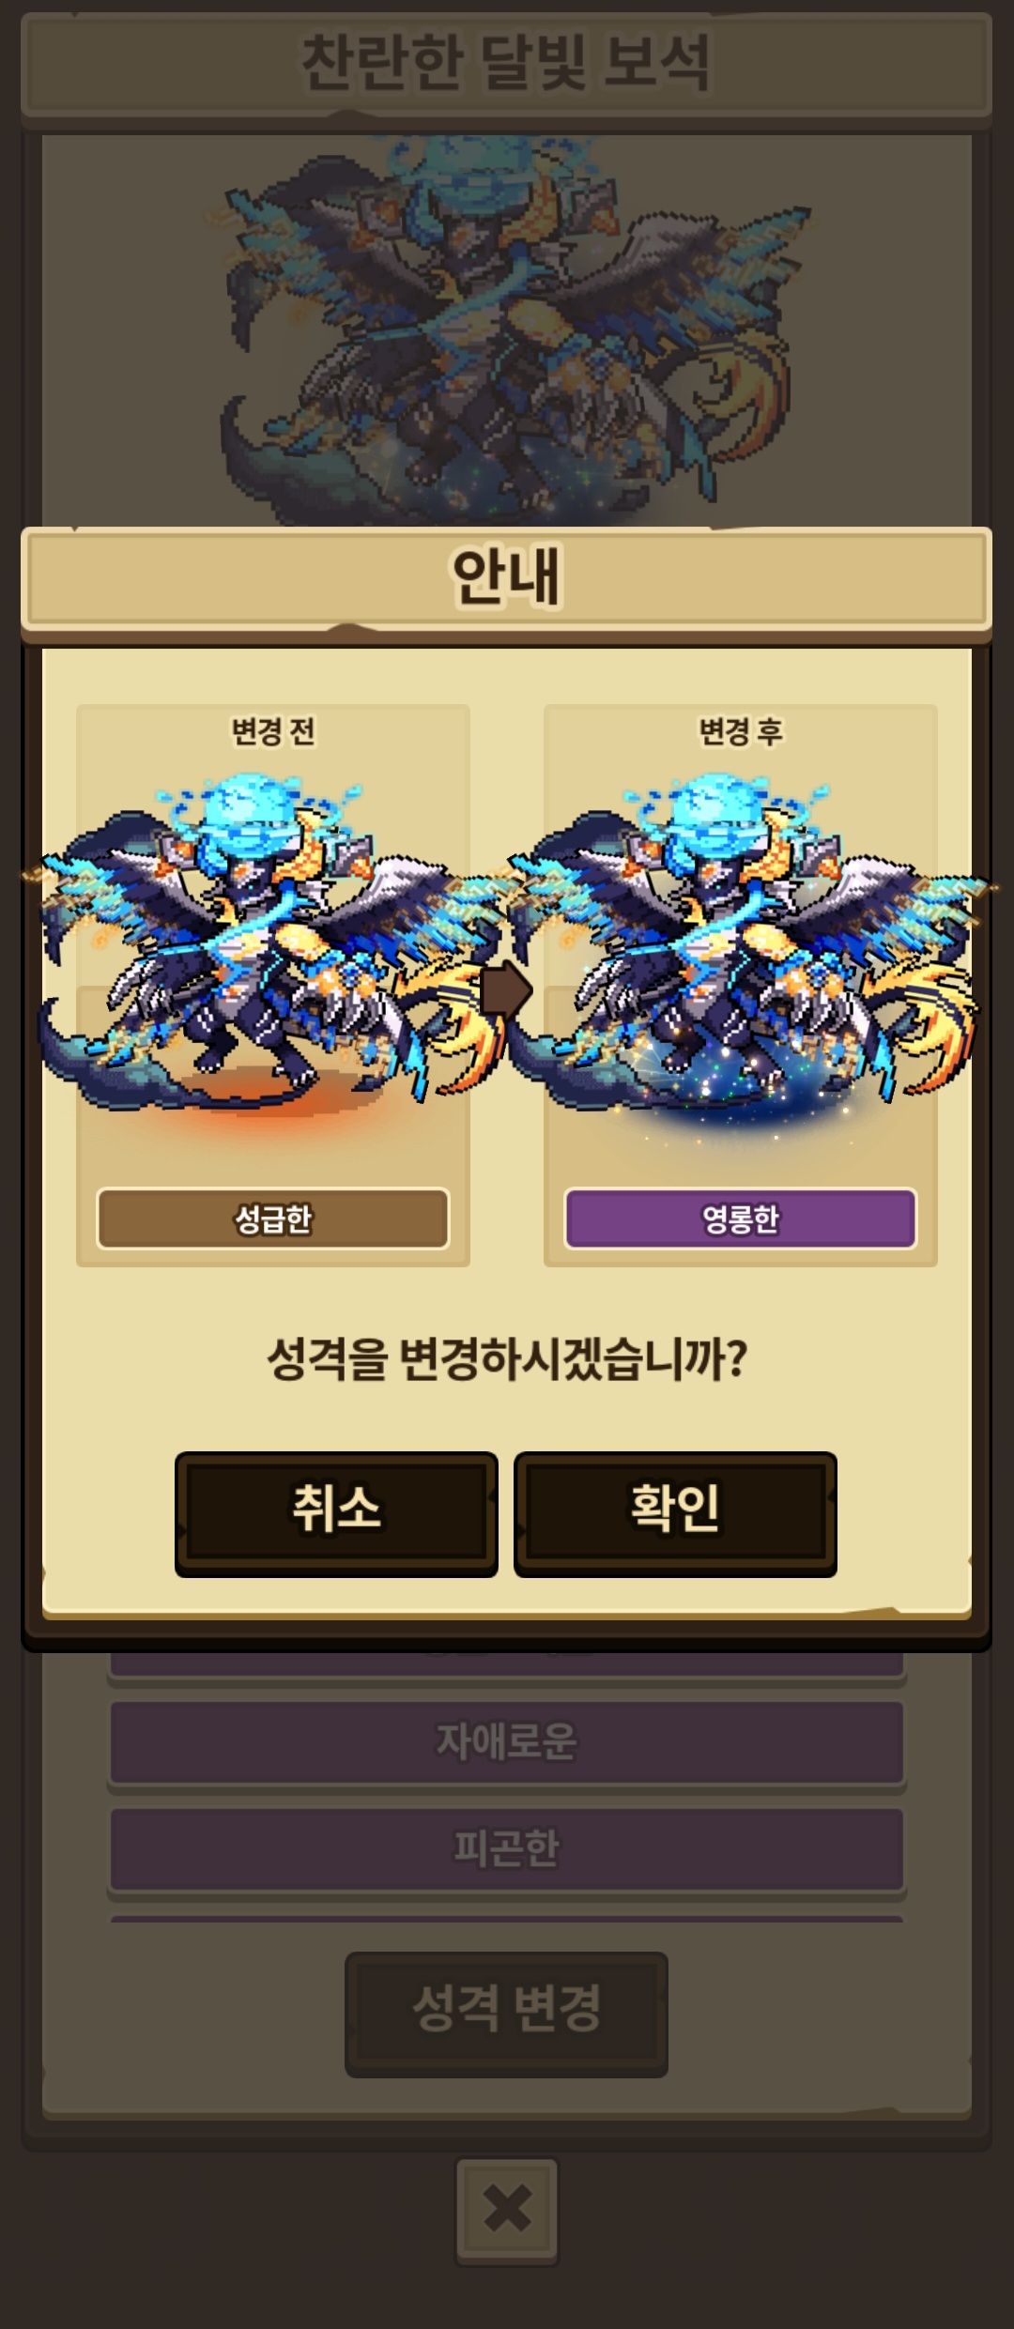Tap the arrow between the dragon previews
Viewport: 1014px width, 2329px height.
506,989
